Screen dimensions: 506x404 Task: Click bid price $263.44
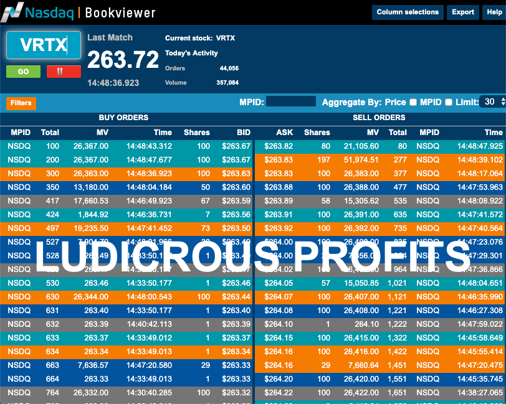pyautogui.click(x=236, y=297)
